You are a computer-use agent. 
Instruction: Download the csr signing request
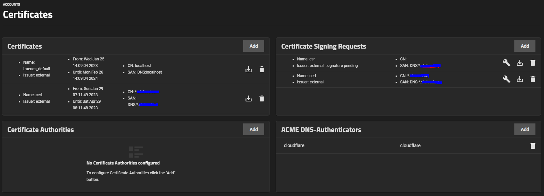[520, 63]
